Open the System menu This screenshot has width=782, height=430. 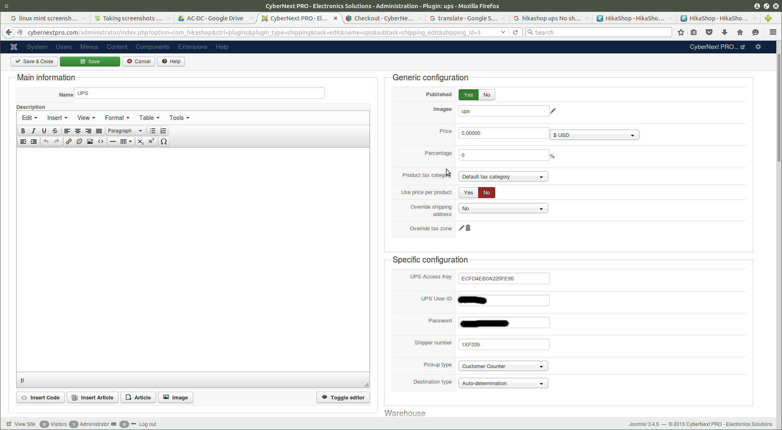pos(37,47)
